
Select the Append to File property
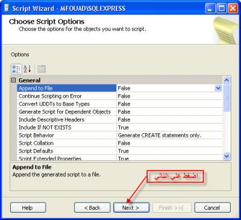point(67,88)
